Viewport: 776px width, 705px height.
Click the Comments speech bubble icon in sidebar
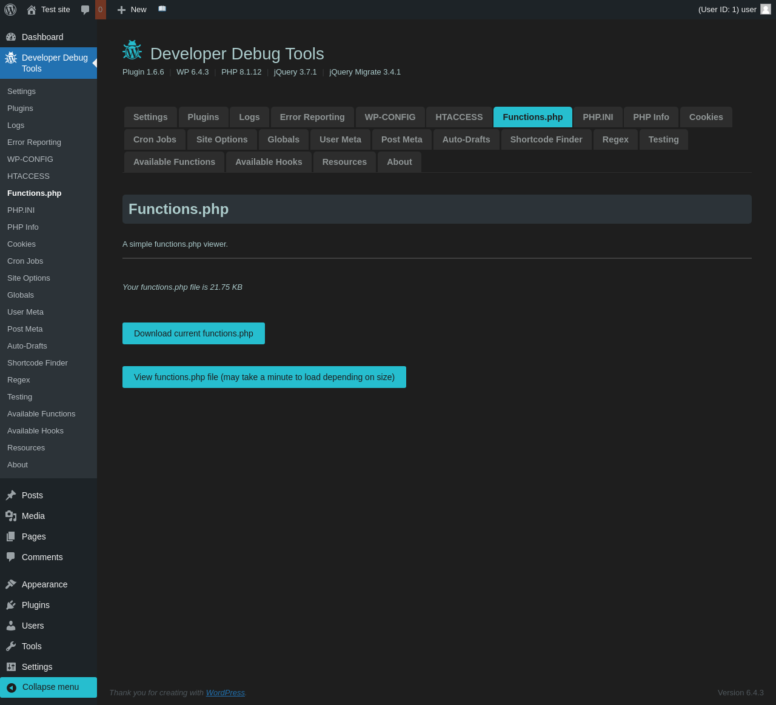coord(11,557)
